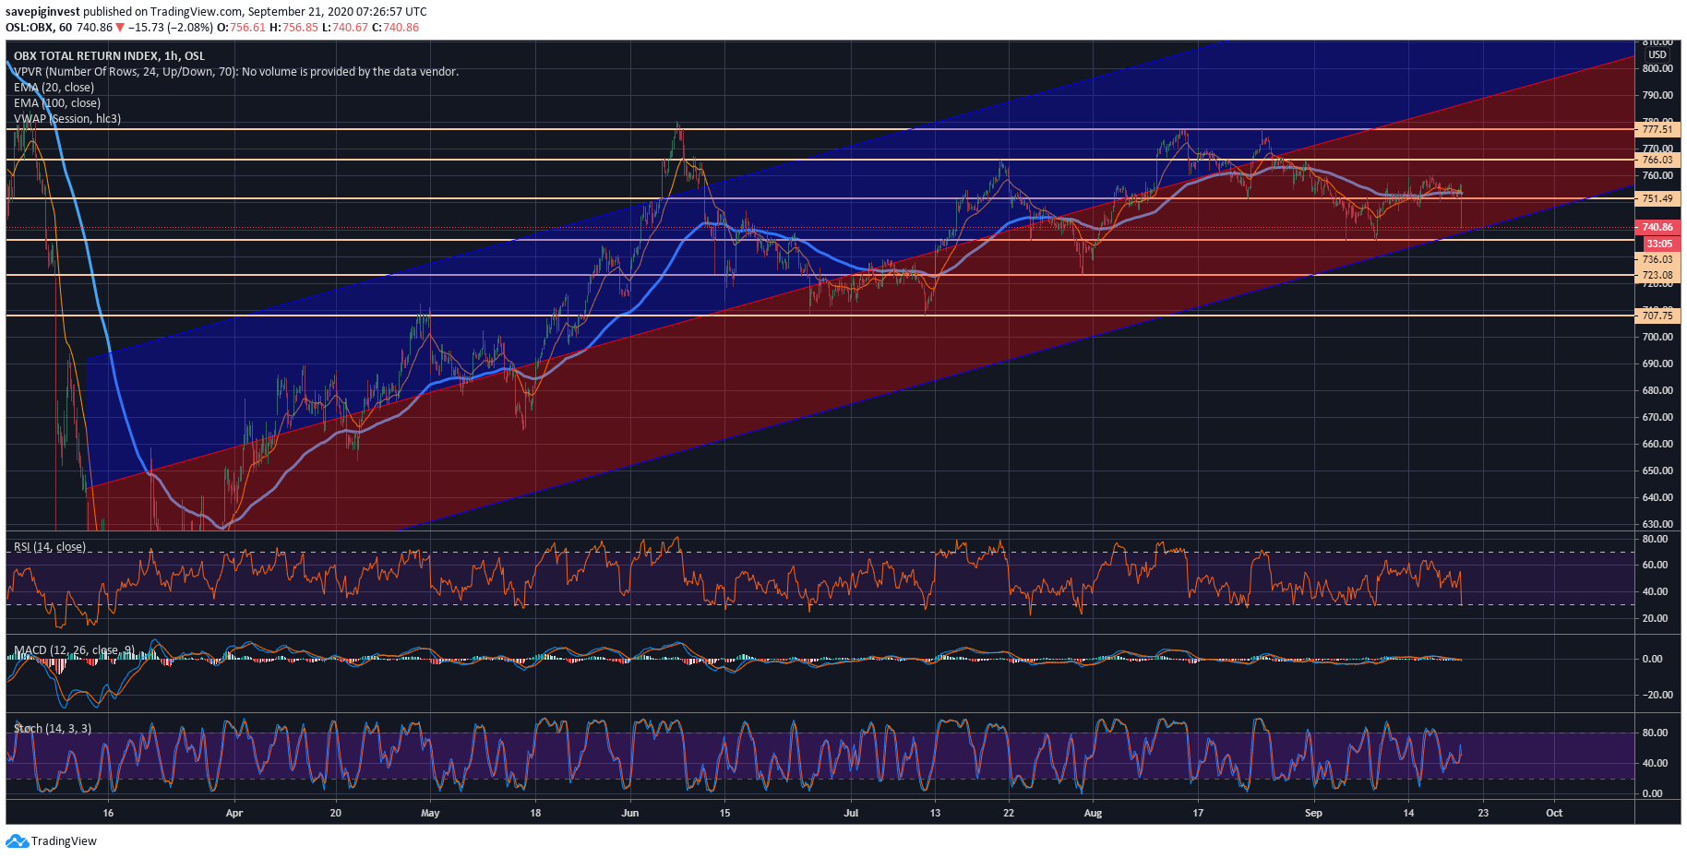Select the VWAP (Session, hlc3) legend entry
The image size is (1687, 858).
67,119
